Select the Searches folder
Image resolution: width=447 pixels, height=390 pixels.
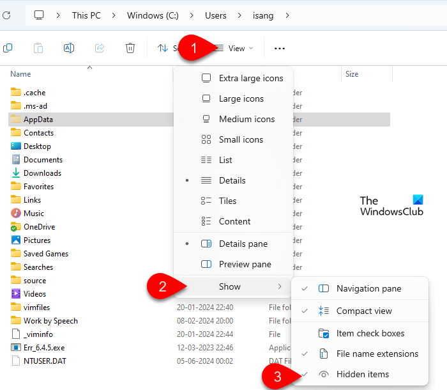click(x=38, y=267)
